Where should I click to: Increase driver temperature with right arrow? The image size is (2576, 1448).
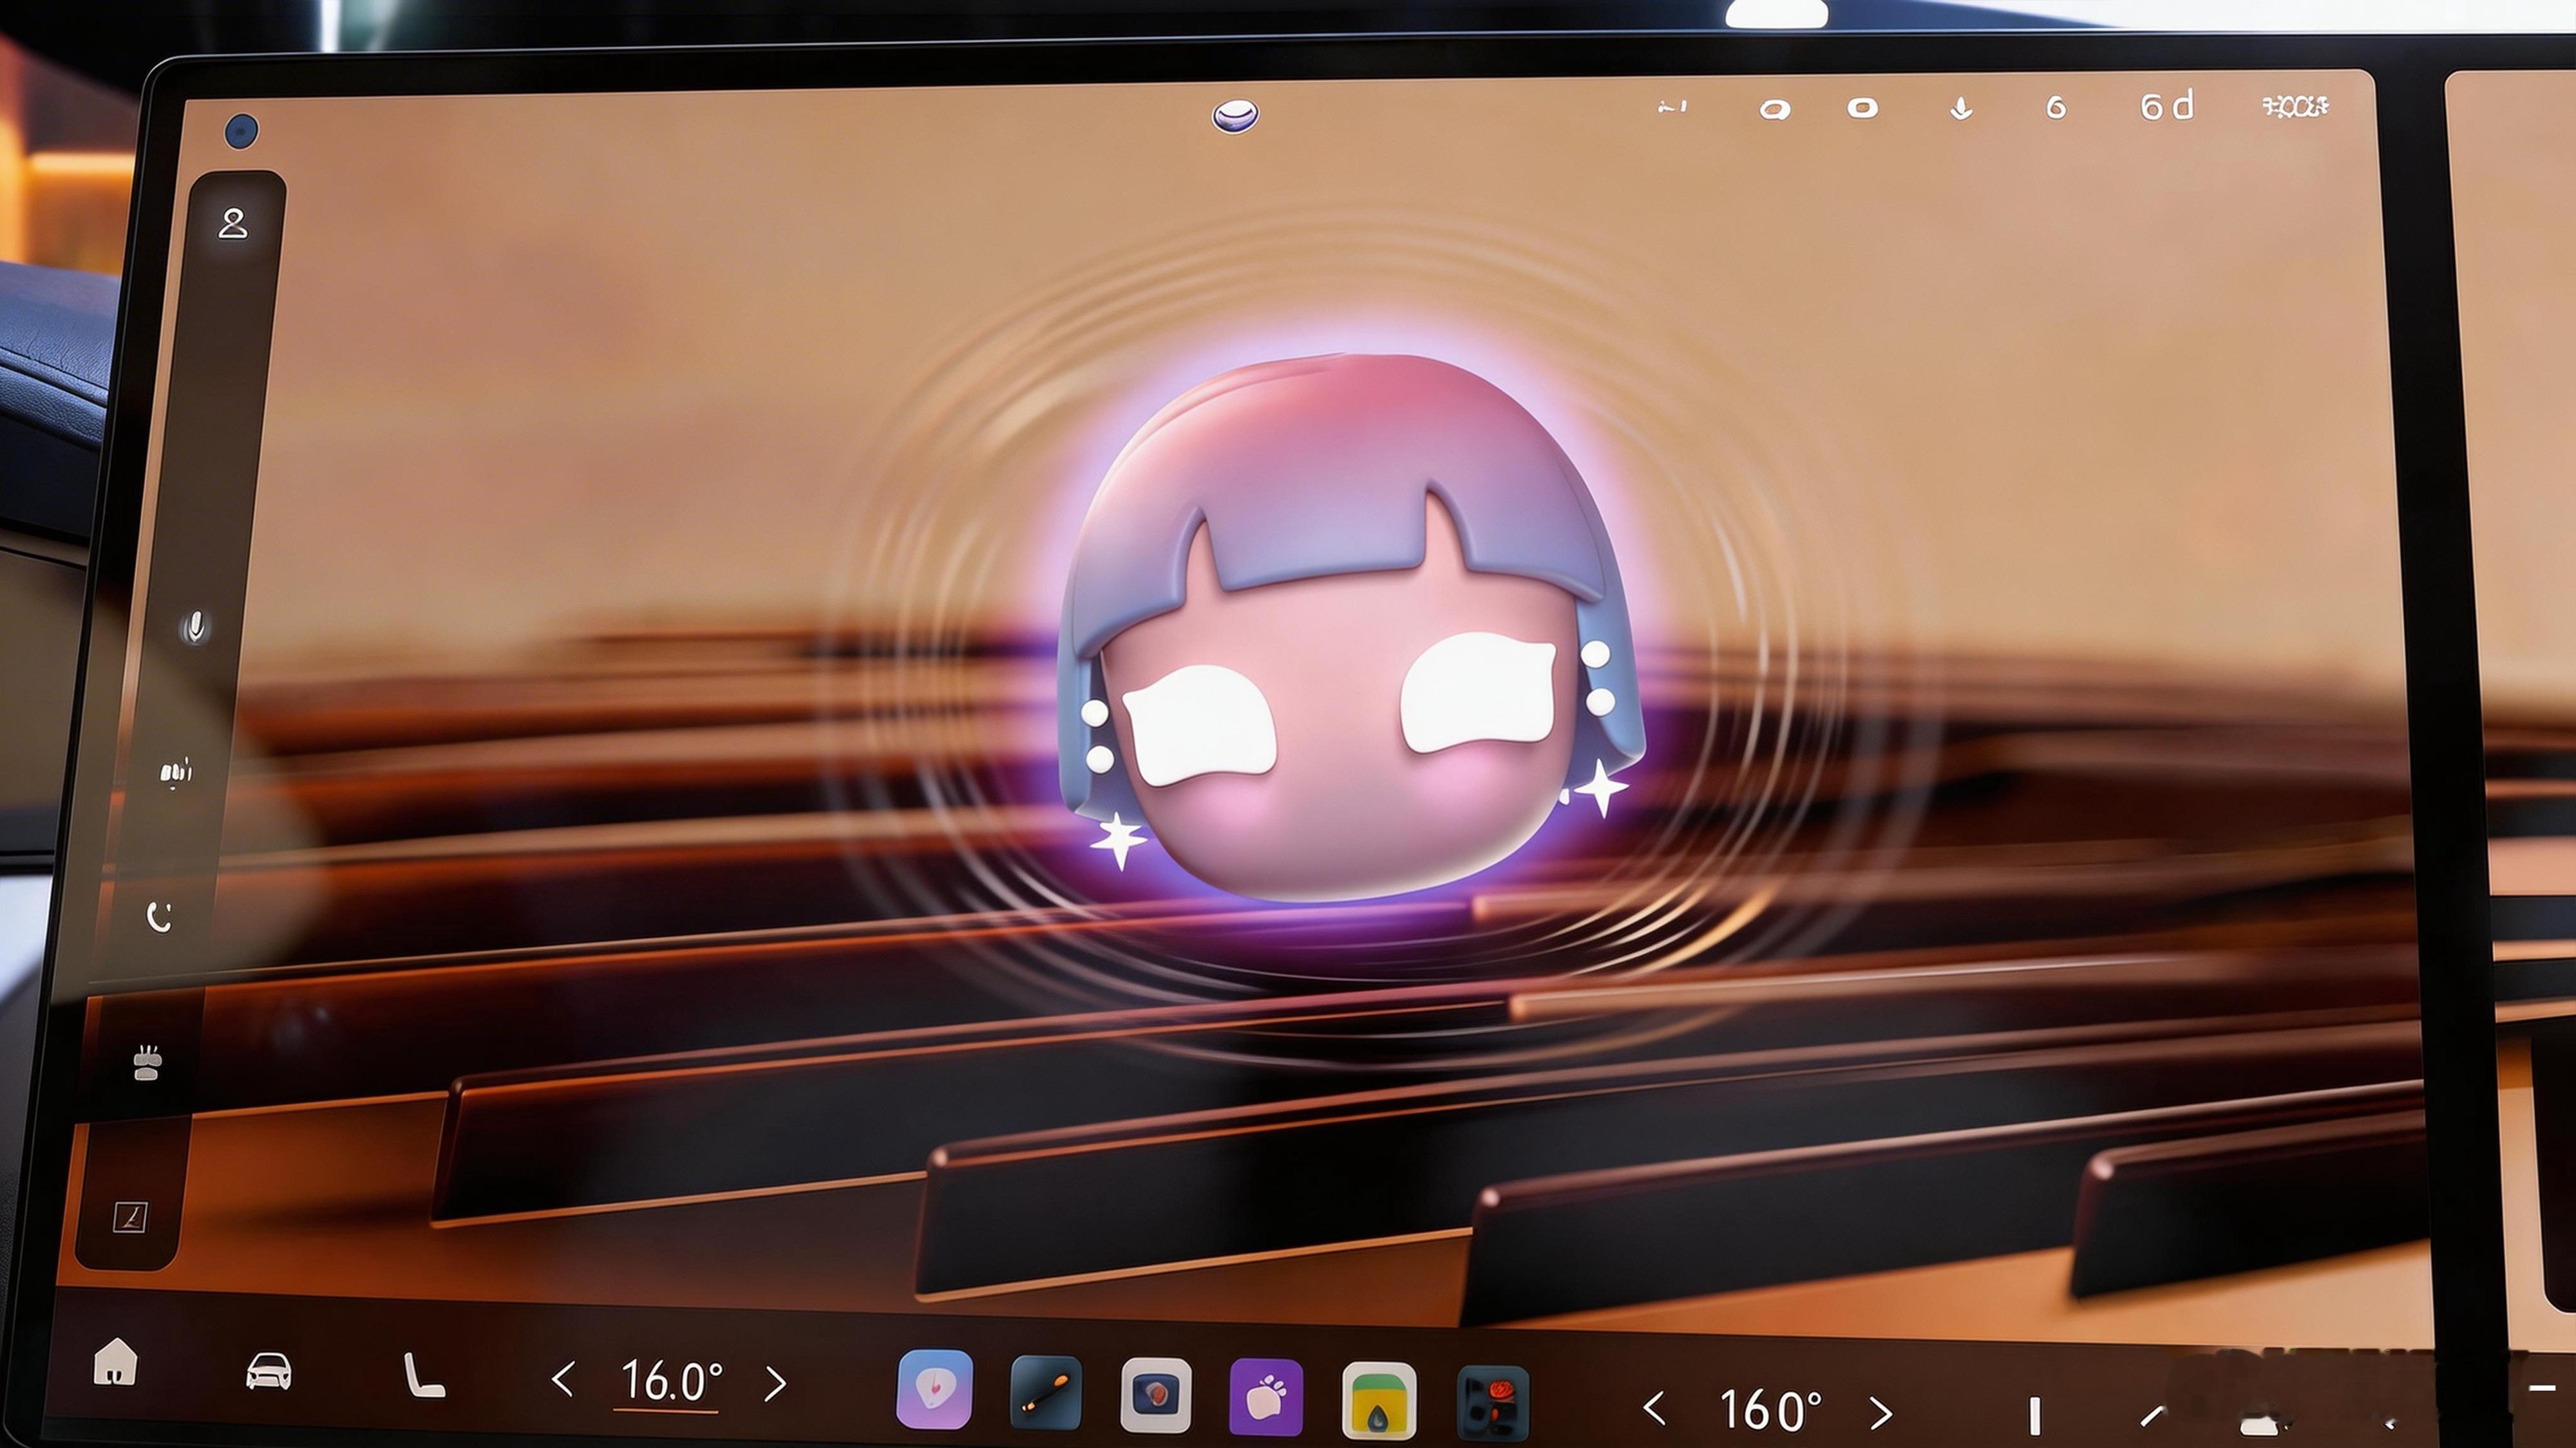[x=775, y=1383]
